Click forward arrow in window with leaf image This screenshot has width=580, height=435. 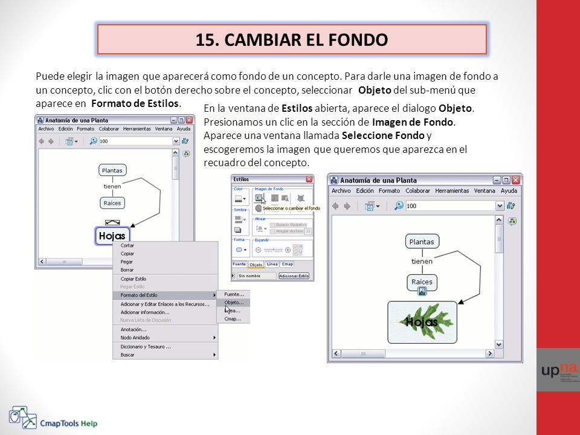click(x=347, y=206)
